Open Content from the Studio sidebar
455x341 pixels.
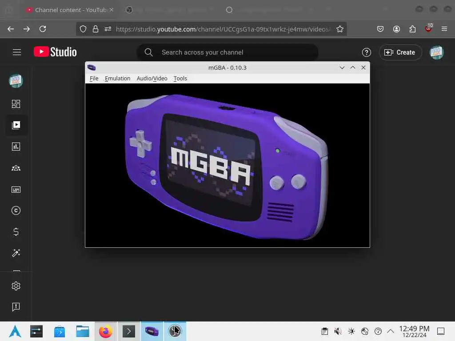(16, 125)
